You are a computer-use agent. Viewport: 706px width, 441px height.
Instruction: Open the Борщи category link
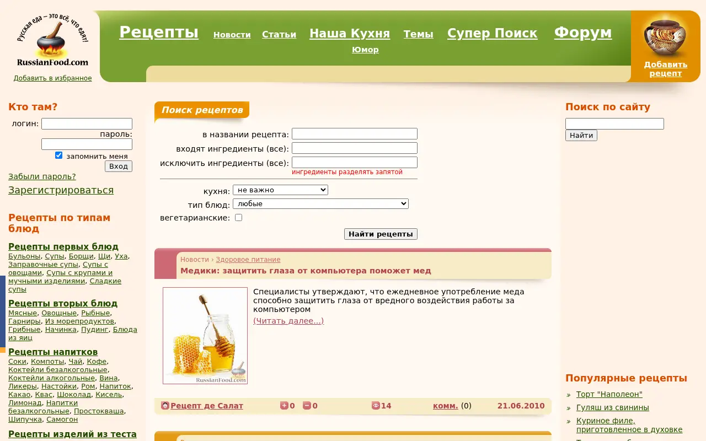(81, 256)
